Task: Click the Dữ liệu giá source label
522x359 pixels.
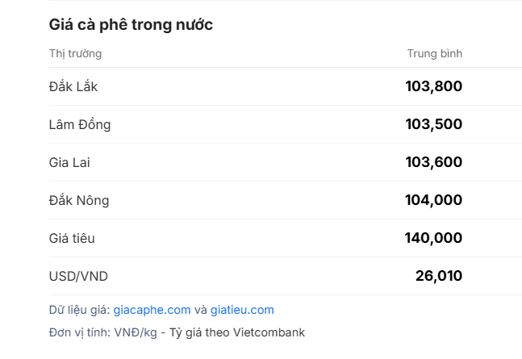Action: coord(79,310)
